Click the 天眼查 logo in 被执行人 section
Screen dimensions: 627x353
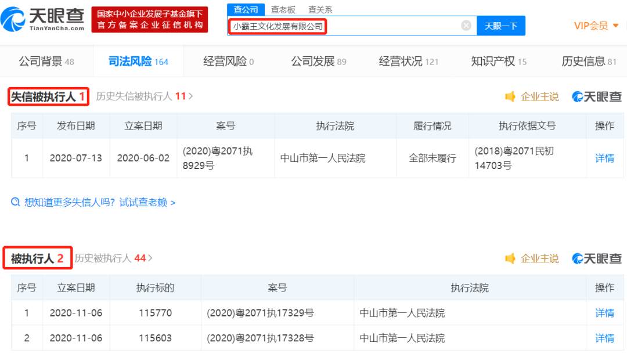pos(597,258)
